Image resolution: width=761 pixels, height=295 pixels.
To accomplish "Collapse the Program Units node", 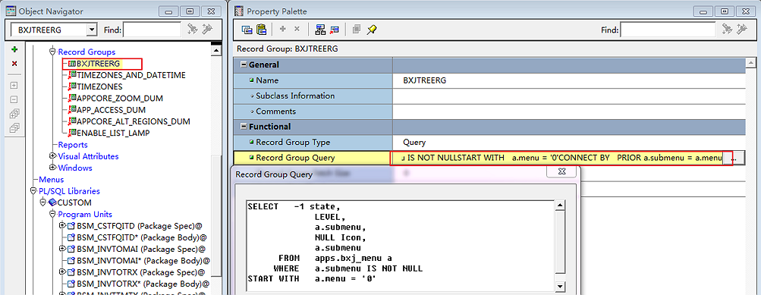I will tap(53, 215).
